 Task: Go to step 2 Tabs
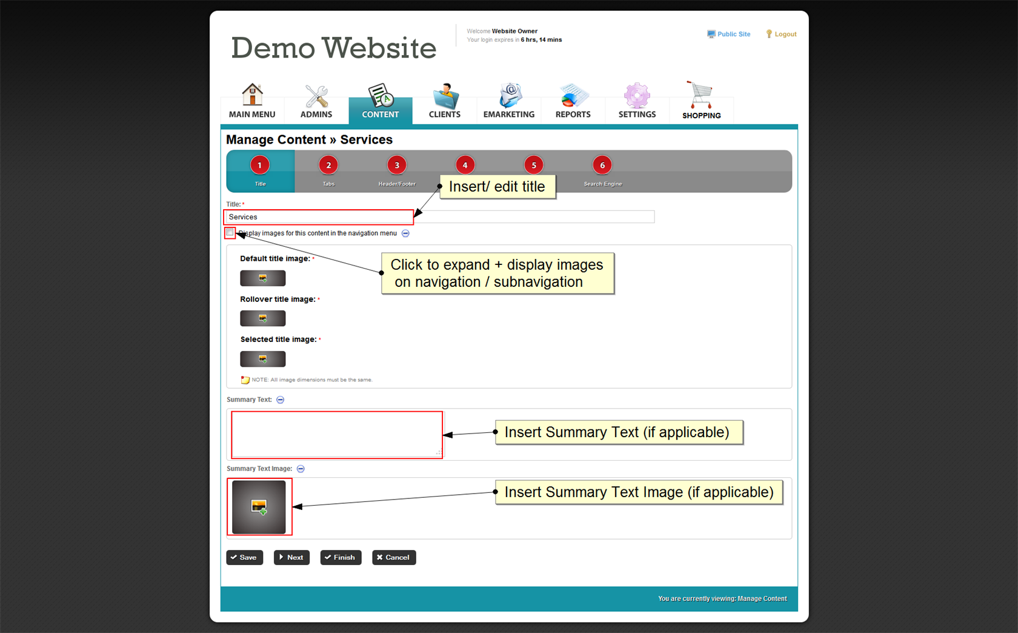click(328, 166)
